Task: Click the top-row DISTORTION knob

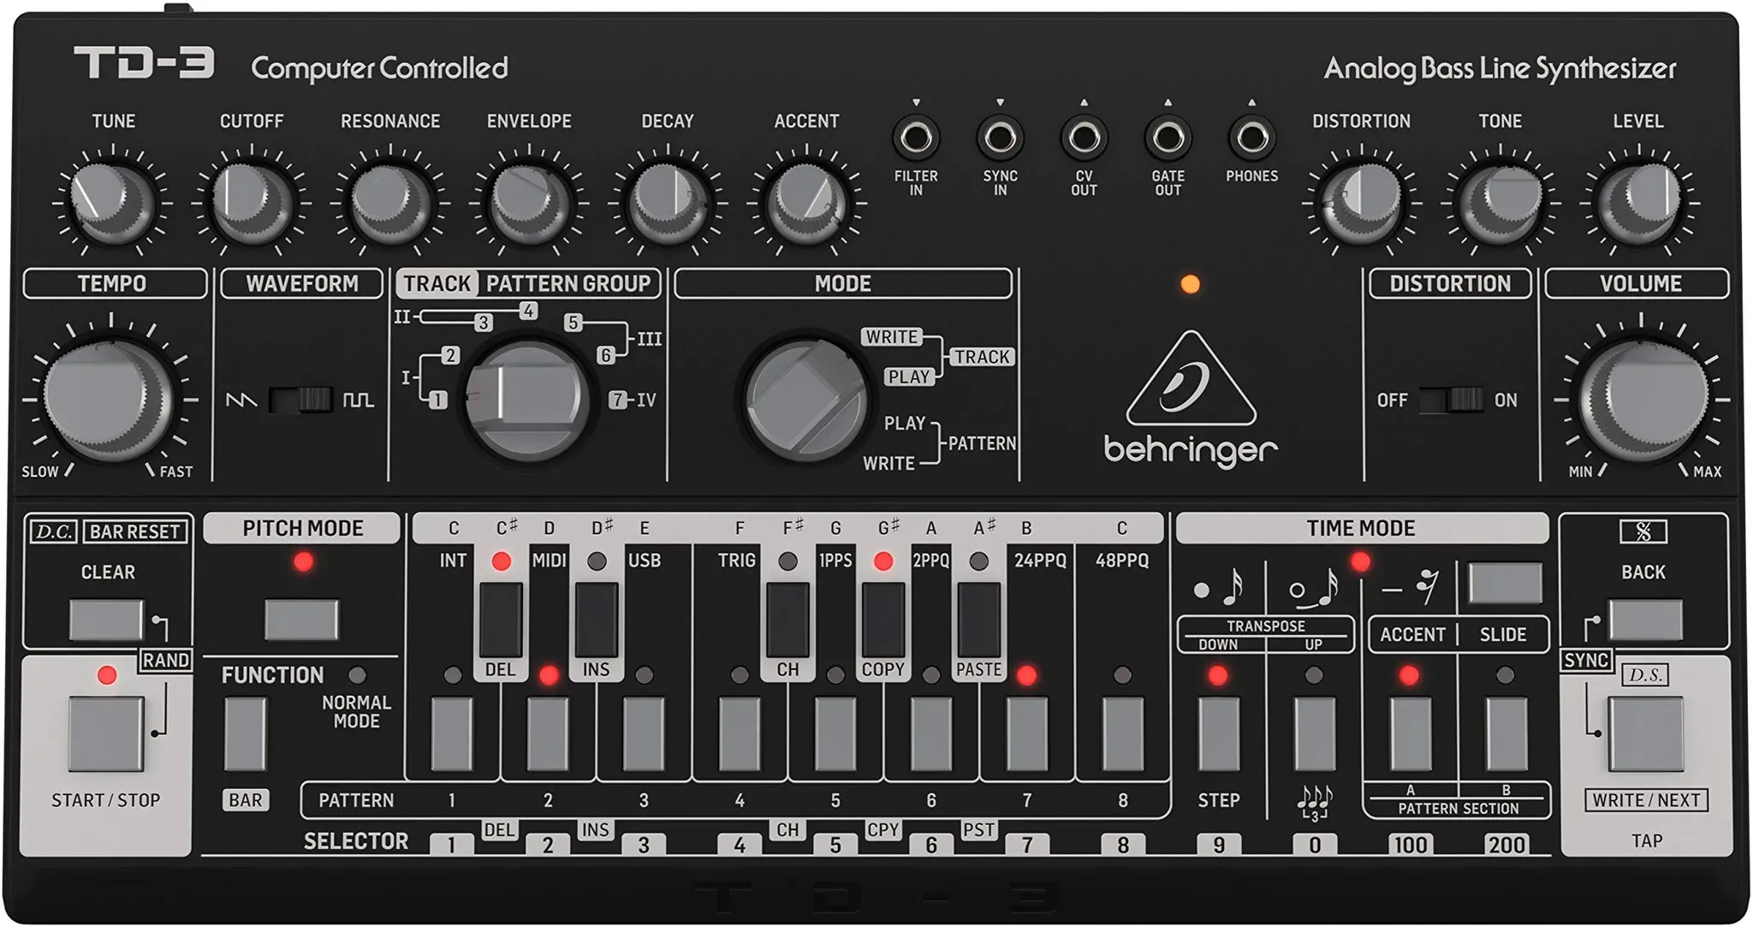Action: [x=1362, y=203]
